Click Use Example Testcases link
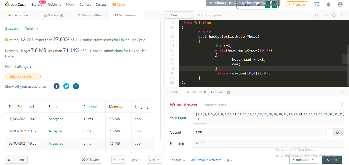The width and height of the screenshot is (349, 165). tap(206, 160)
